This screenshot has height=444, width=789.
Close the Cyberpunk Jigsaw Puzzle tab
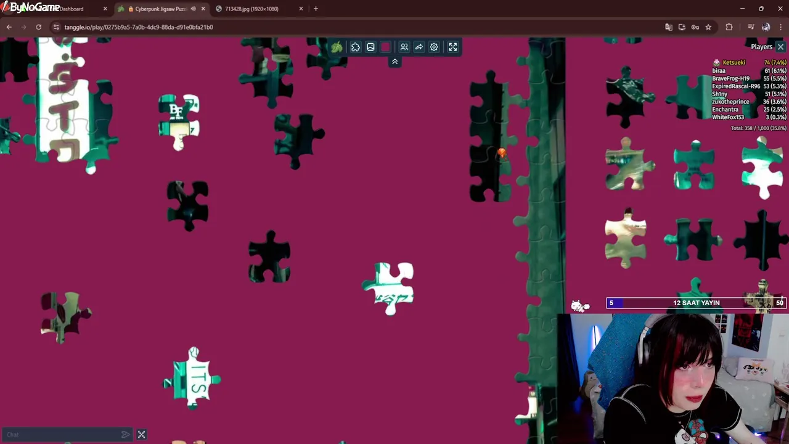coord(203,9)
